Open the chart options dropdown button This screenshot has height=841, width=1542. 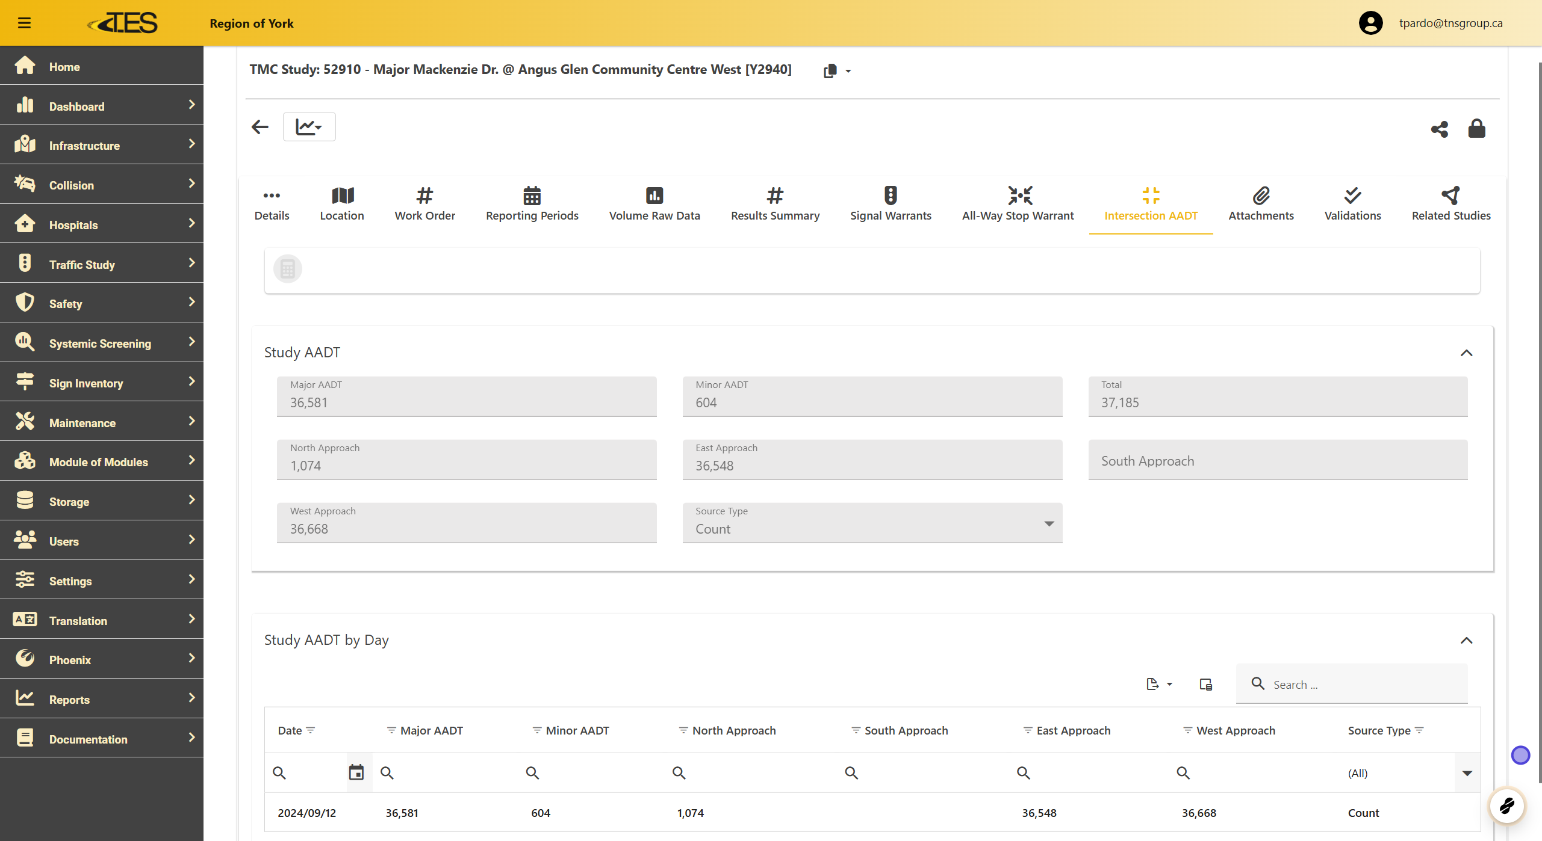309,127
